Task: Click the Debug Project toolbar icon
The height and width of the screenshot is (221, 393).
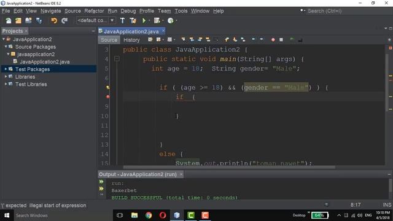Action: click(157, 20)
